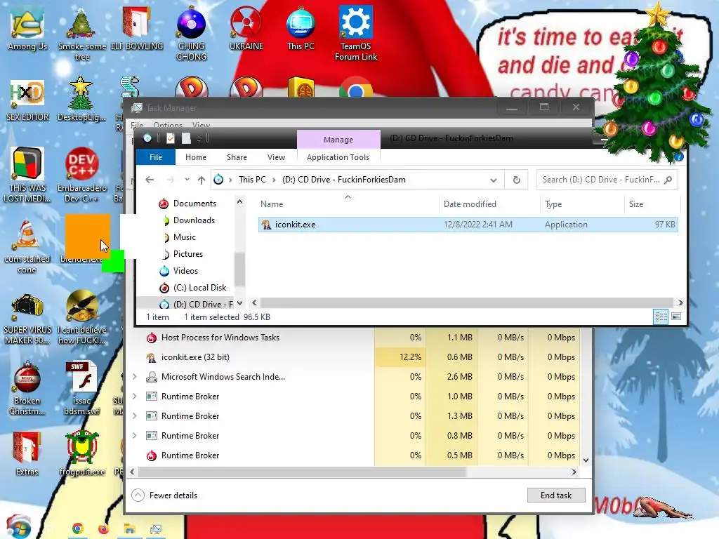
Task: Click Task Manager horizontal scrollbar
Action: pos(302,472)
